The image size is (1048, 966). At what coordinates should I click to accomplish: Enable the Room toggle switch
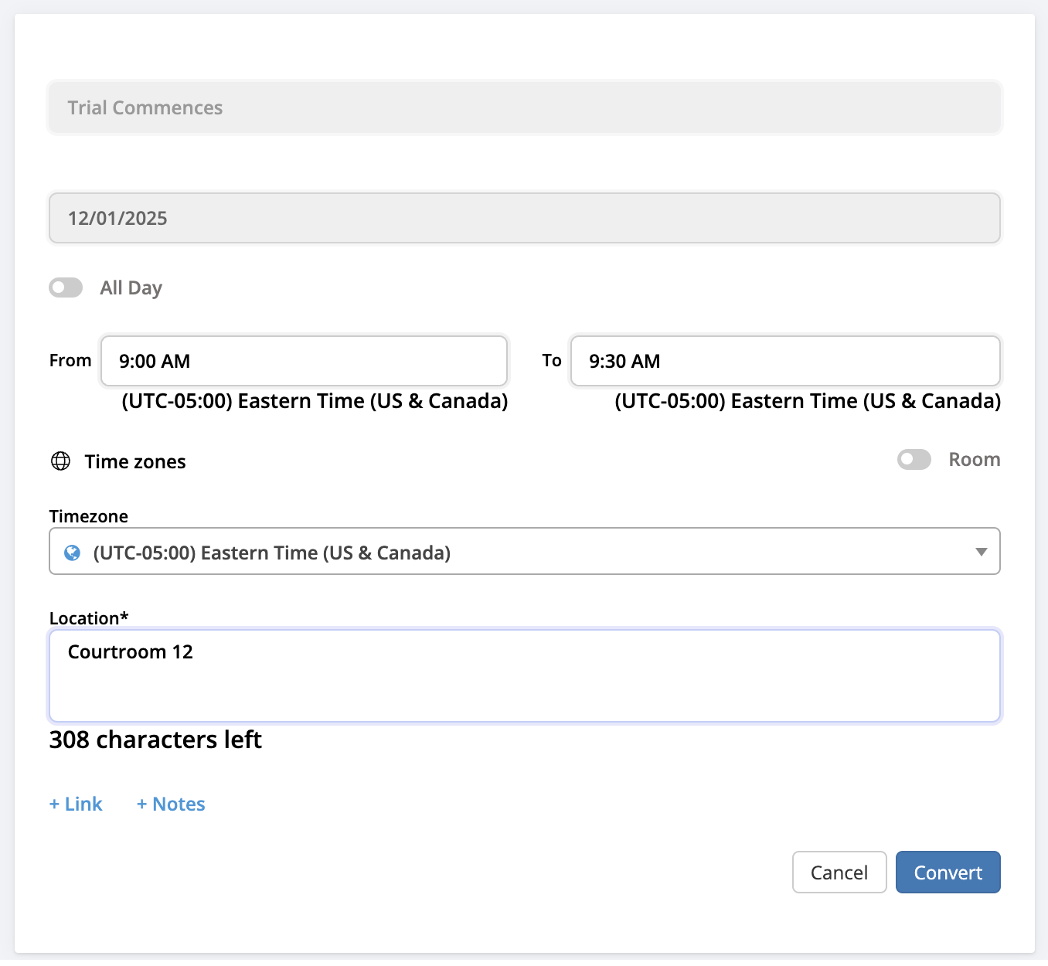click(914, 460)
